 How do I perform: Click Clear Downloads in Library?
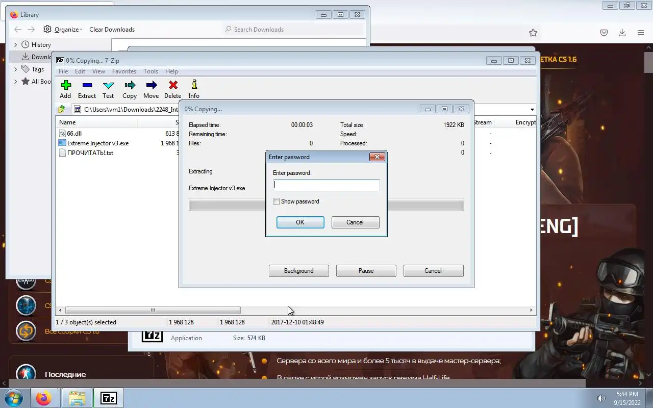point(112,30)
